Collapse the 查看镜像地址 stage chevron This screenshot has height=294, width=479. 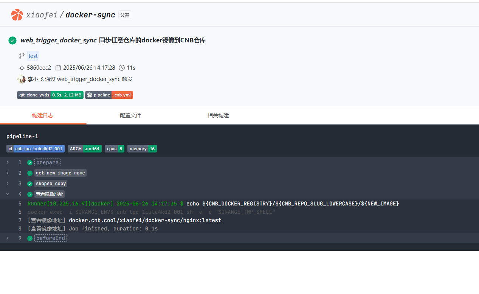click(8, 194)
